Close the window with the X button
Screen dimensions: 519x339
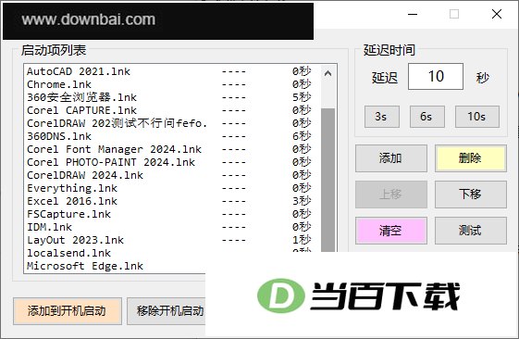click(497, 14)
